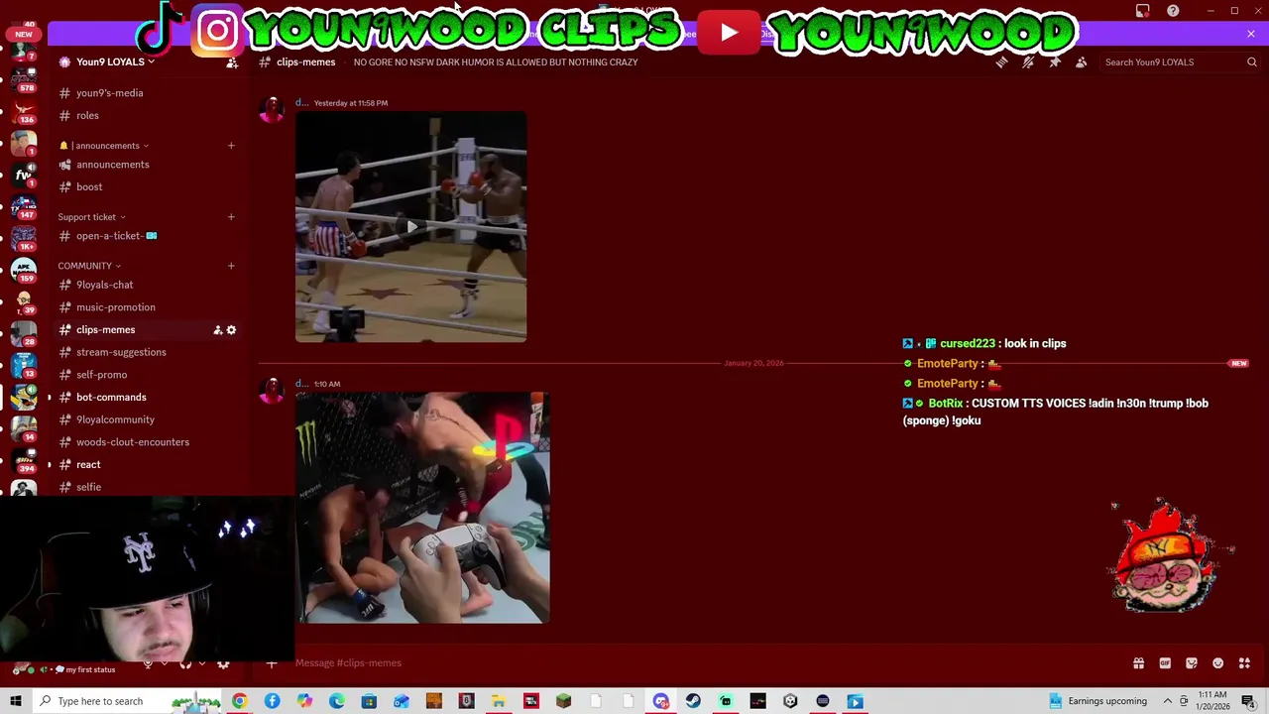
Task: Toggle the member list icon
Action: pyautogui.click(x=1082, y=62)
